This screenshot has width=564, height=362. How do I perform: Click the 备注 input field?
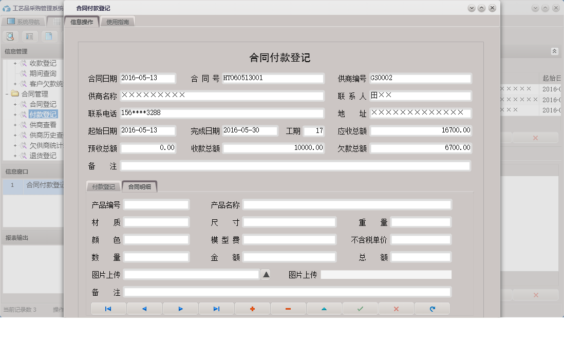(x=295, y=165)
